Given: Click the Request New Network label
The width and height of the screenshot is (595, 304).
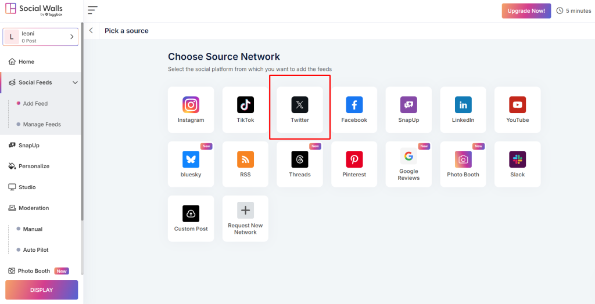Looking at the screenshot, I should [x=246, y=229].
